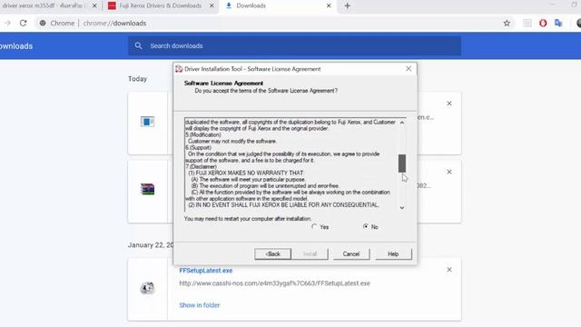Screen dimensions: 581x327
Task: Click the 'Software License Agreement' bold heading
Action: [224, 83]
